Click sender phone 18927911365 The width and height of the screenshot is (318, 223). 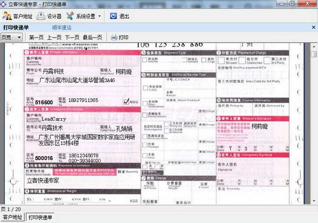click(83, 100)
